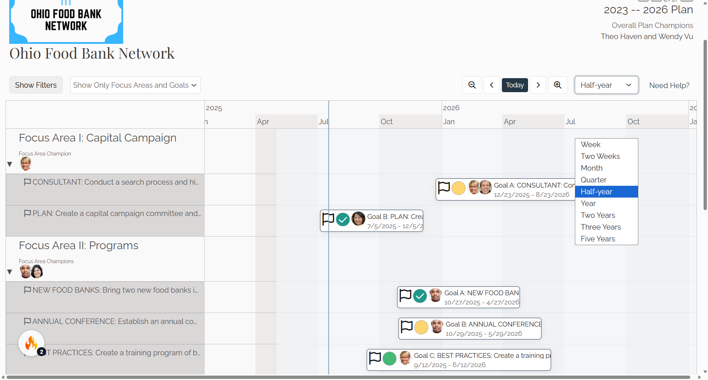Go to the previous timeline period
Screen dimensions: 708x380
pos(492,85)
